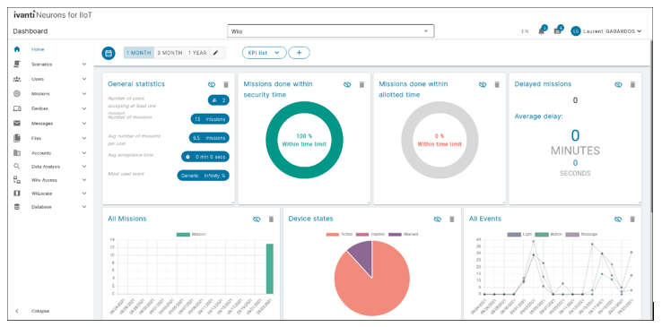Image resolution: width=662 pixels, height=327 pixels.
Task: Open the KPI list dropdown
Action: click(265, 53)
